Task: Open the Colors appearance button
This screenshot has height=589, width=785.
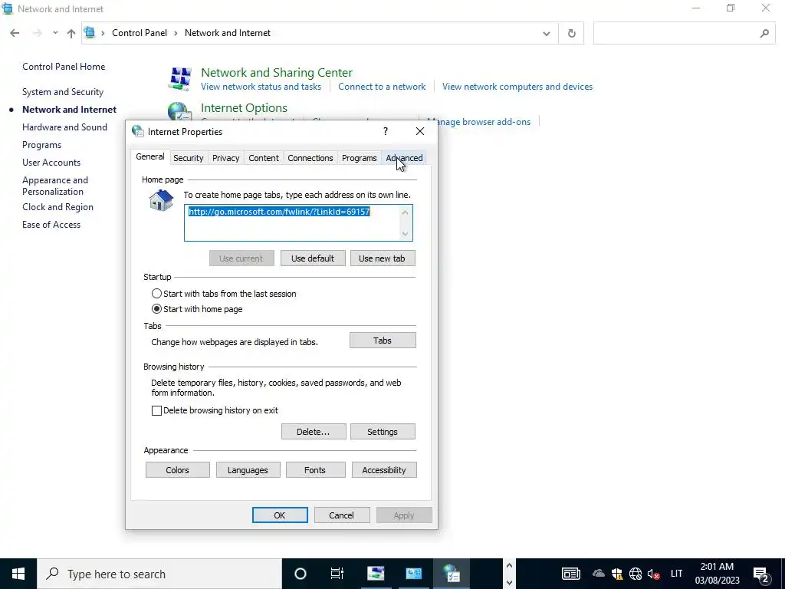Action: [178, 470]
